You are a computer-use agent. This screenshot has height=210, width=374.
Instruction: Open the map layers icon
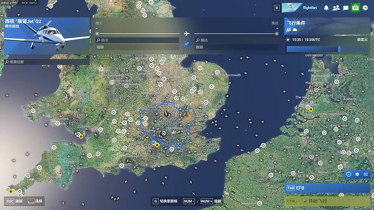click(357, 174)
